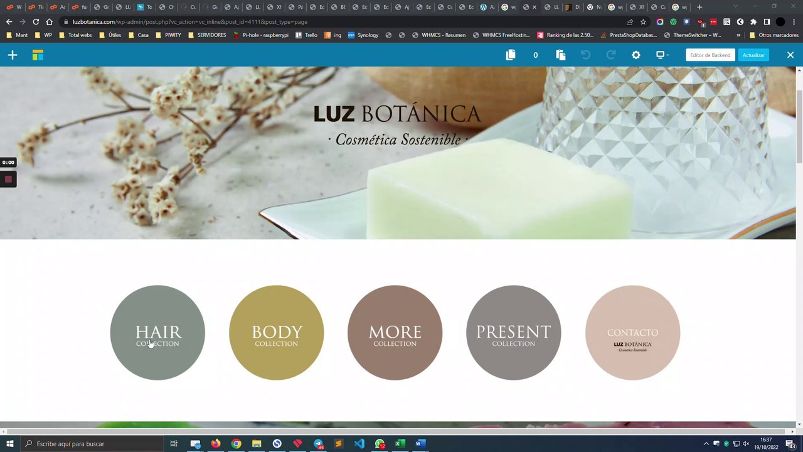803x452 pixels.
Task: Open Mant bookmarks folder
Action: [x=16, y=35]
